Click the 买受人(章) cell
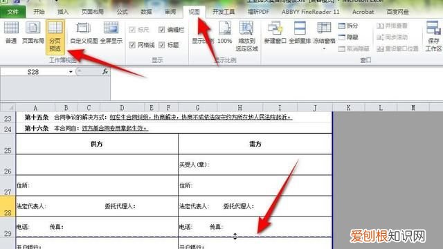This screenshot has width=443, height=249. point(255,165)
